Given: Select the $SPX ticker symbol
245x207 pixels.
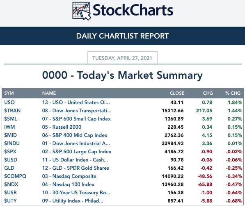Looking at the screenshot, I should pyautogui.click(x=10, y=152).
